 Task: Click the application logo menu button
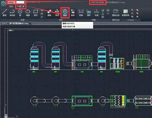coord(3,3)
